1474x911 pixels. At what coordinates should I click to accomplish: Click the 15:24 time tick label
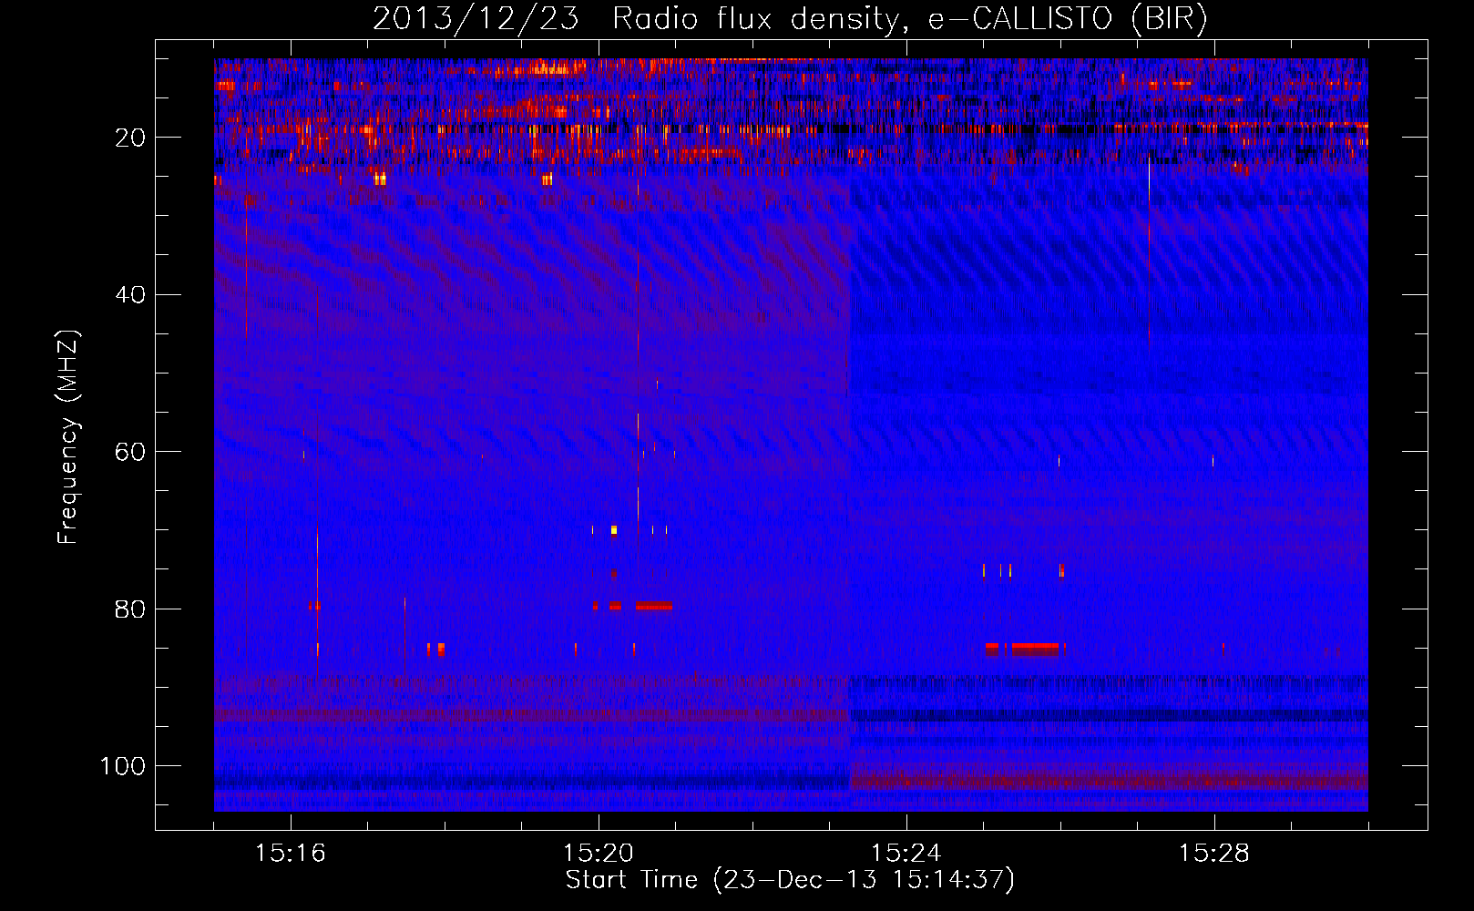(x=906, y=853)
